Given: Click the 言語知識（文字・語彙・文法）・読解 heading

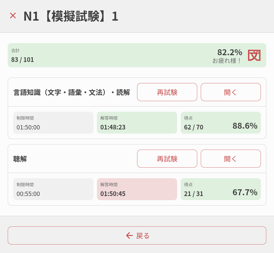Looking at the screenshot, I should point(72,92).
